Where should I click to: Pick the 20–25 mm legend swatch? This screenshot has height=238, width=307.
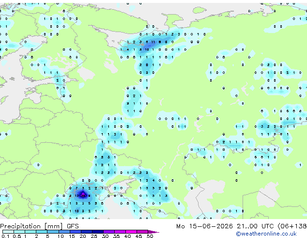[86, 232]
